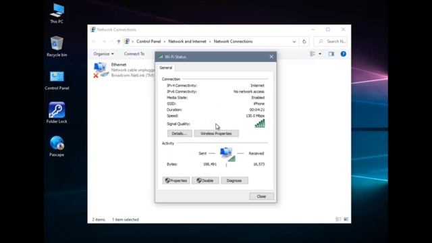Screen dimensions: 432x243
Task: Click the IPv4 Connectivity value Internet
Action: [257, 86]
